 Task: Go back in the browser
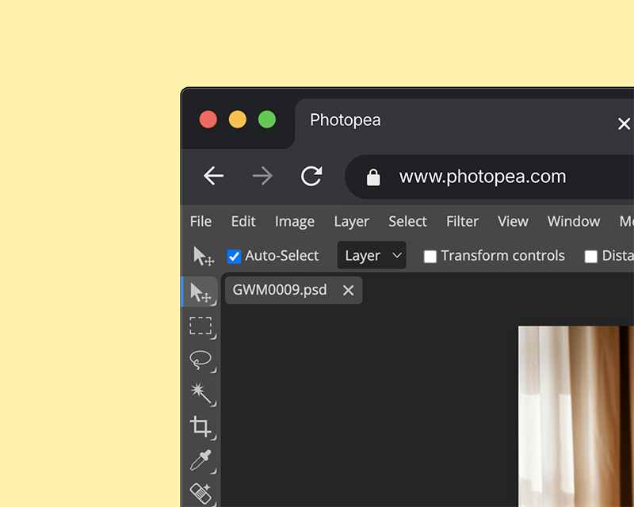tap(213, 176)
